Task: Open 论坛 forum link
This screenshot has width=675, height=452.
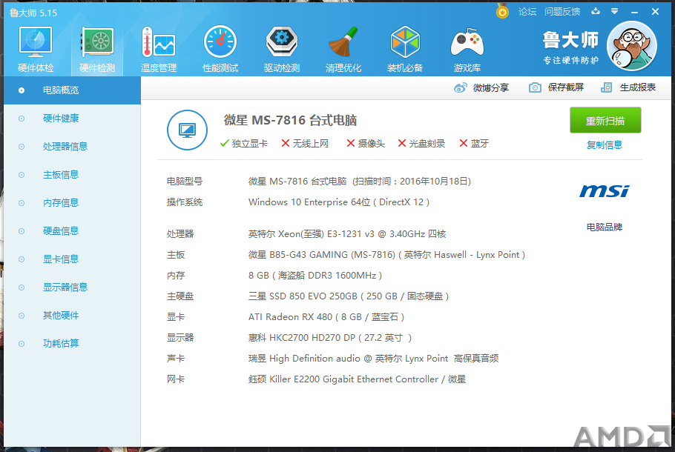Action: coord(527,12)
